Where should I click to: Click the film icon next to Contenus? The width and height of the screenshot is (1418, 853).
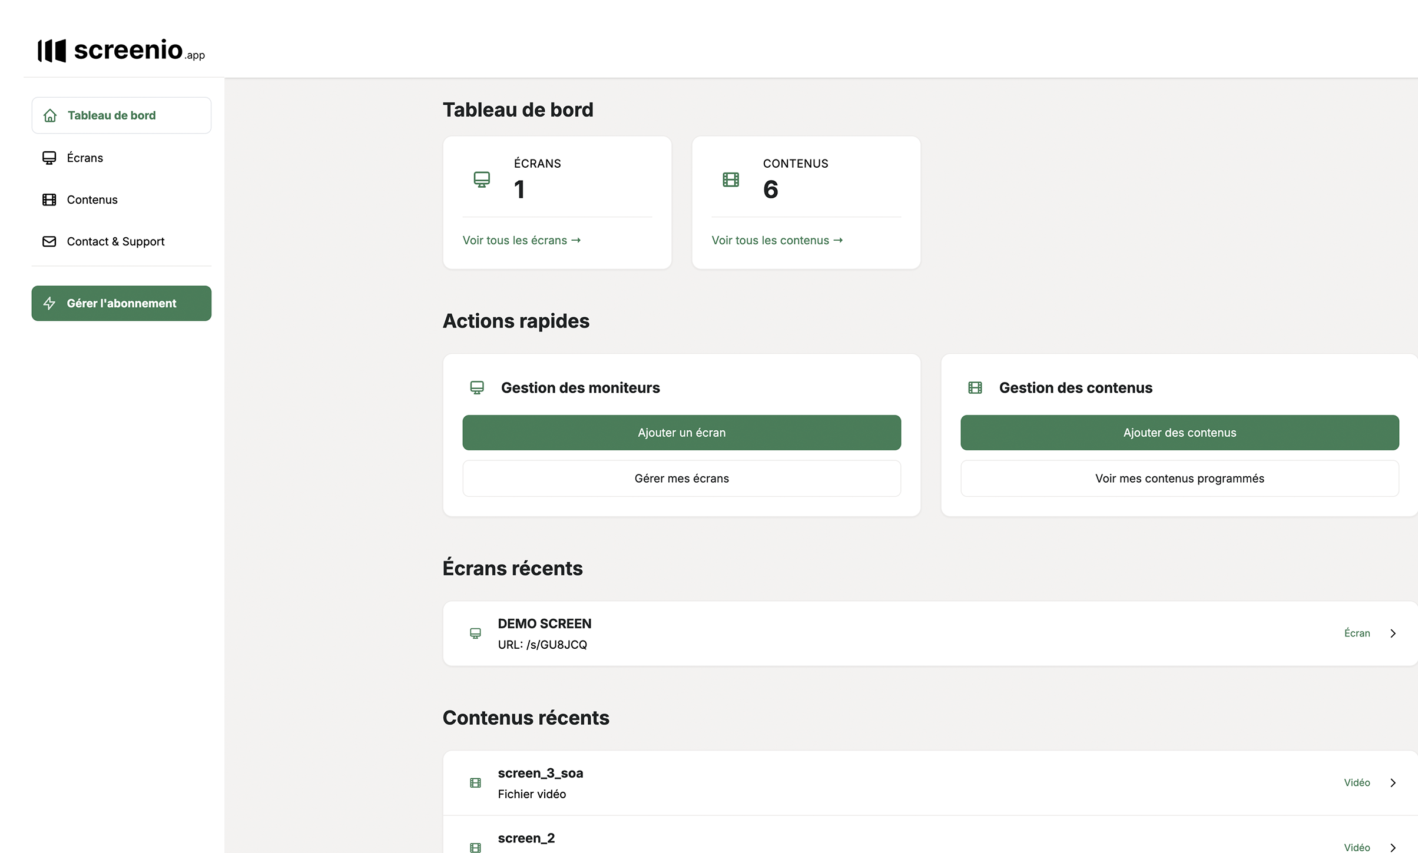click(49, 200)
